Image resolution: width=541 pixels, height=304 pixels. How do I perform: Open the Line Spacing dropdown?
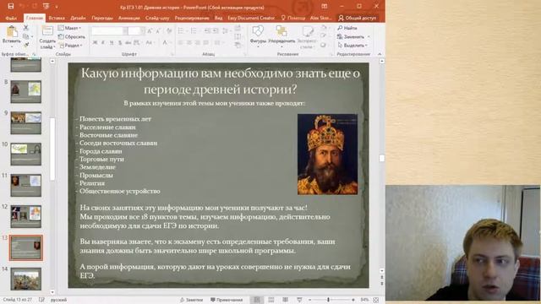point(226,31)
